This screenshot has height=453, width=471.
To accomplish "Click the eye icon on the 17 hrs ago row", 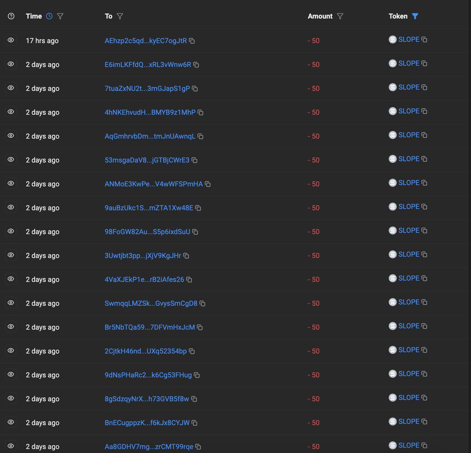I will click(x=11, y=40).
